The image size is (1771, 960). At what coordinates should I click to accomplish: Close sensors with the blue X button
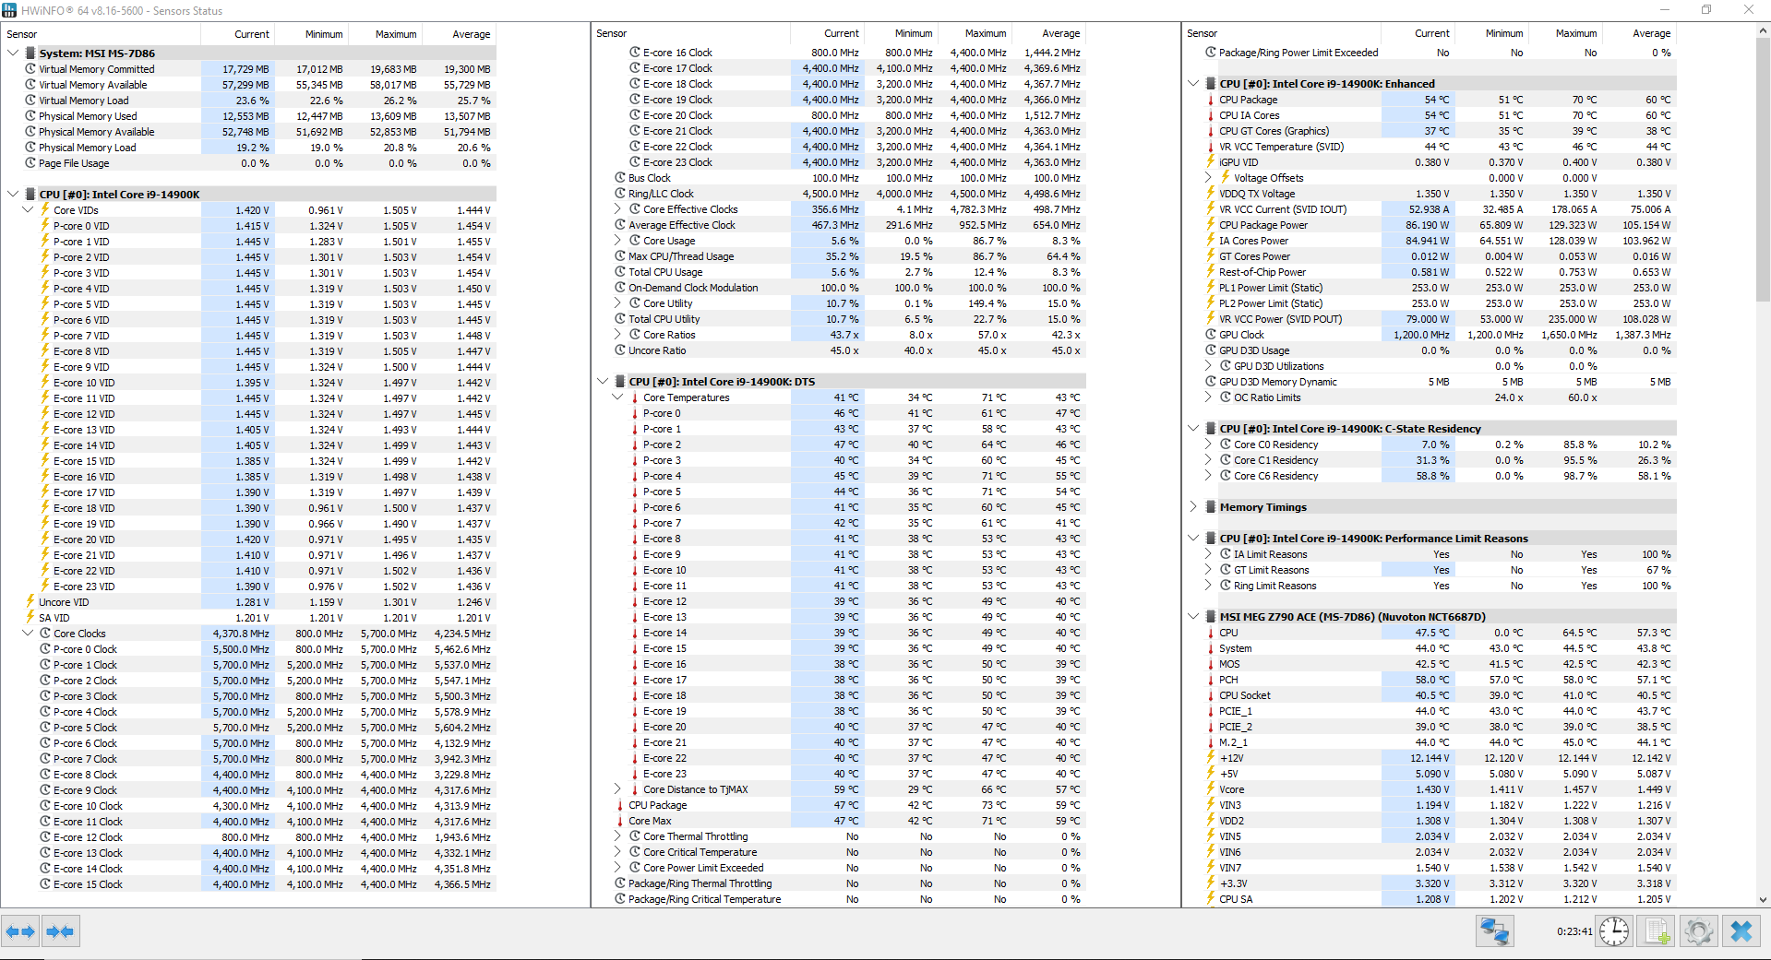coord(1741,931)
